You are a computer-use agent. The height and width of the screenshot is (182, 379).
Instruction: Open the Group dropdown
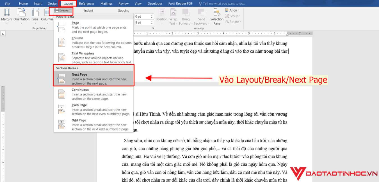tap(233, 16)
